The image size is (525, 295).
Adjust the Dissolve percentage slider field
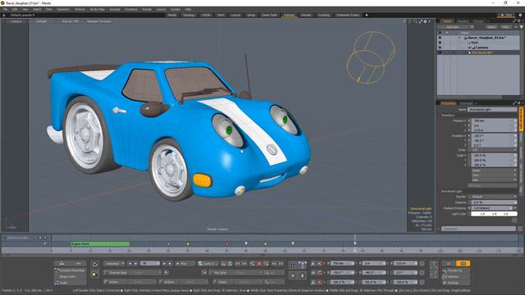tap(494, 202)
